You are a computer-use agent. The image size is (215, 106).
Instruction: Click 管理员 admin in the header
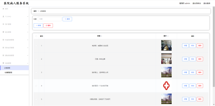185,3
